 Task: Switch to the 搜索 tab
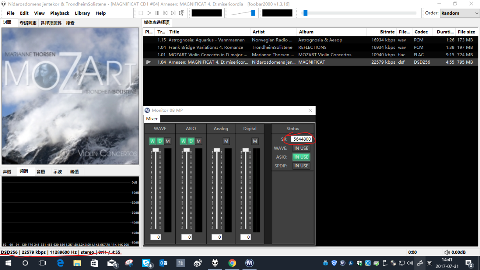click(70, 23)
